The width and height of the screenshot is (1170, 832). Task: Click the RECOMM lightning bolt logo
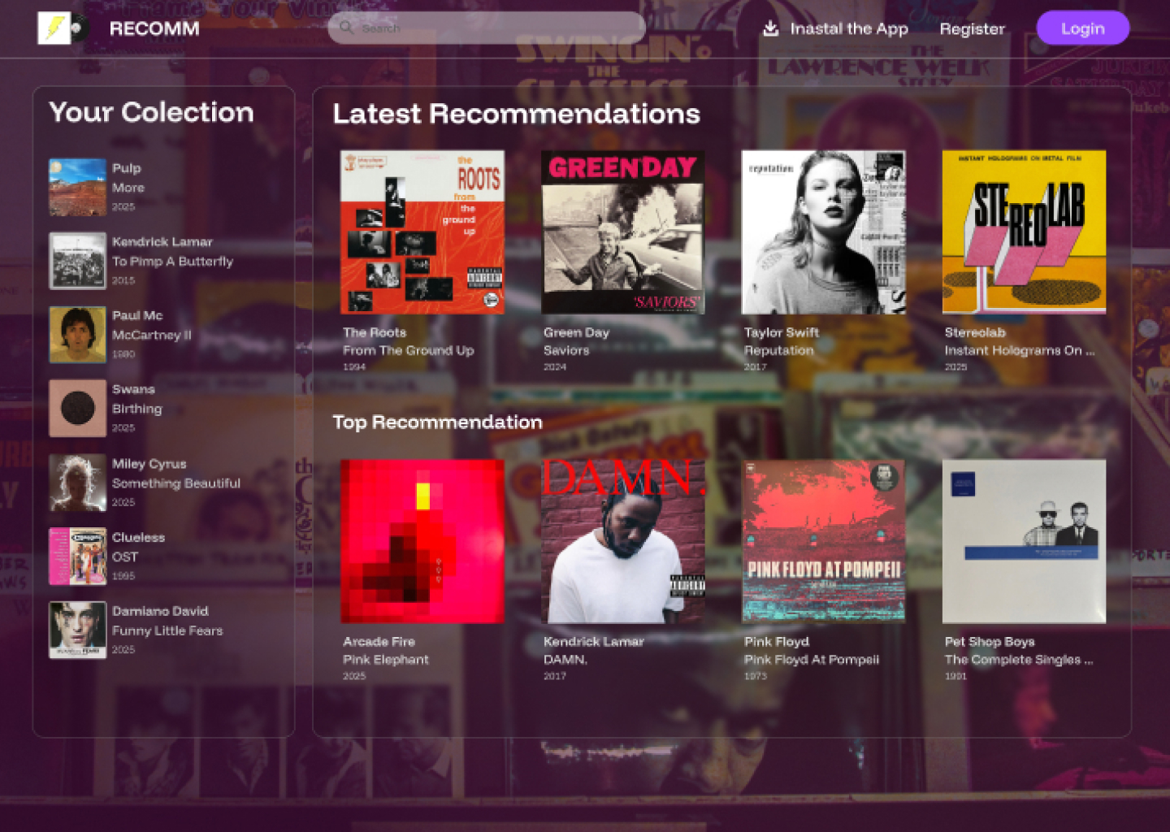[63, 28]
